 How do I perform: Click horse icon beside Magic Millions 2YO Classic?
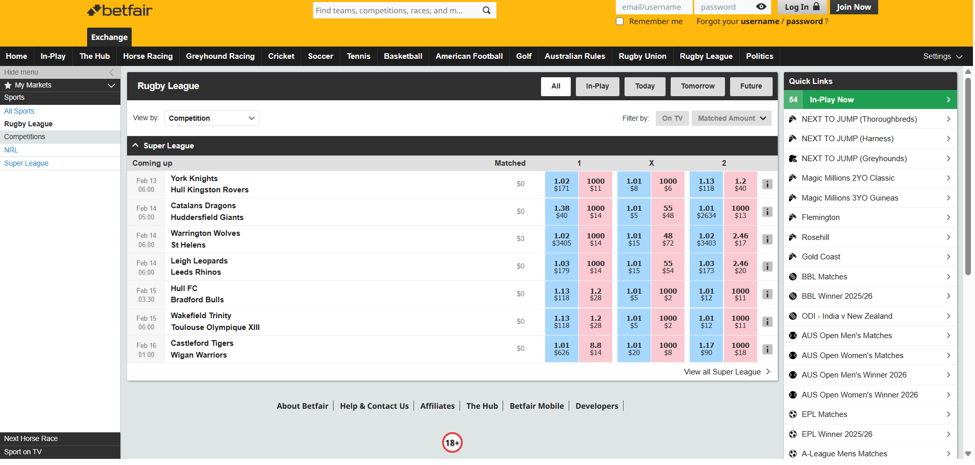793,178
